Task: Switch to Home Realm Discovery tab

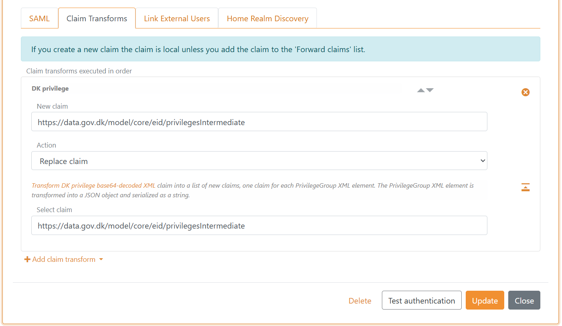Action: coord(268,18)
